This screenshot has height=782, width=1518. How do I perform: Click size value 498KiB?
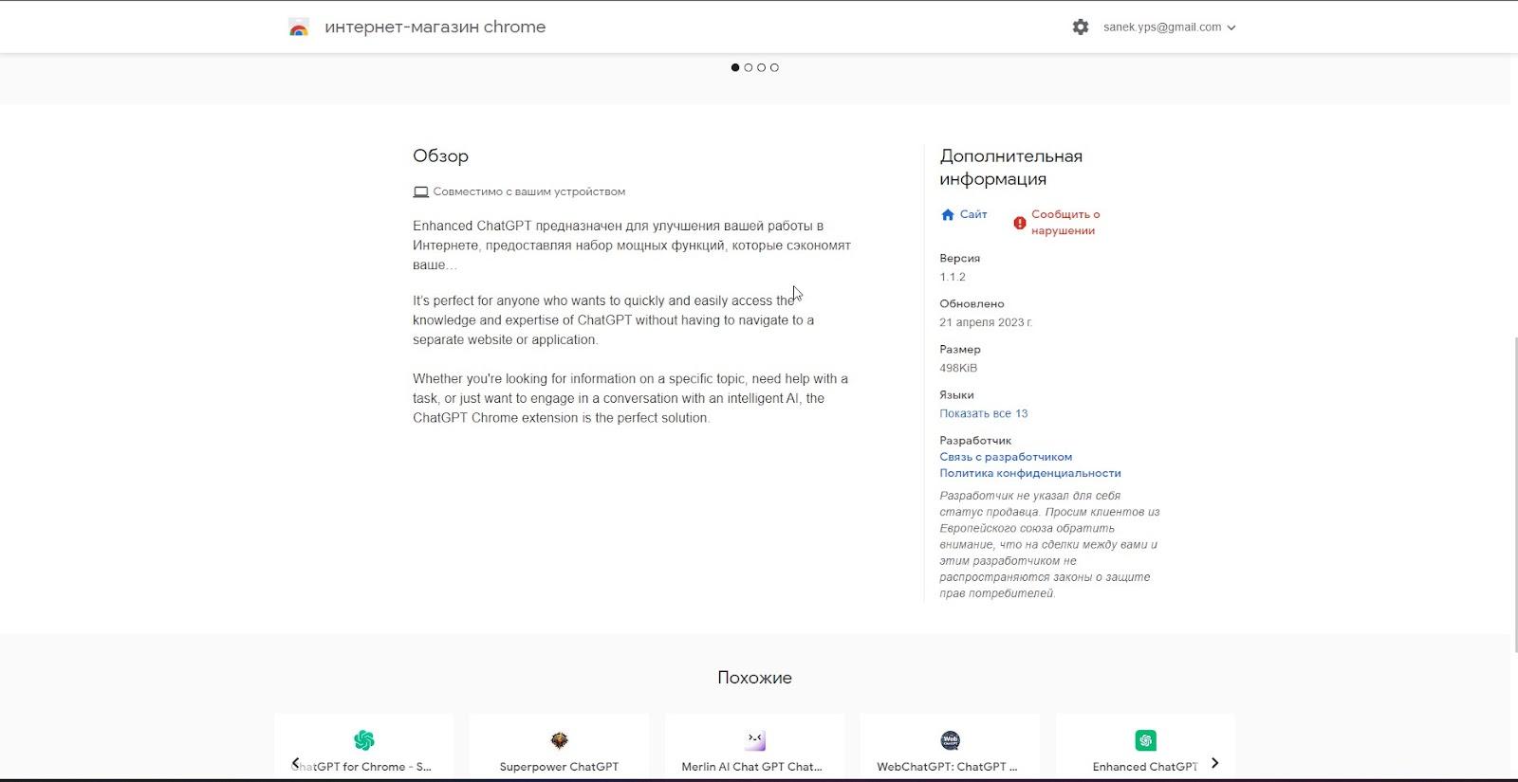[x=958, y=368]
